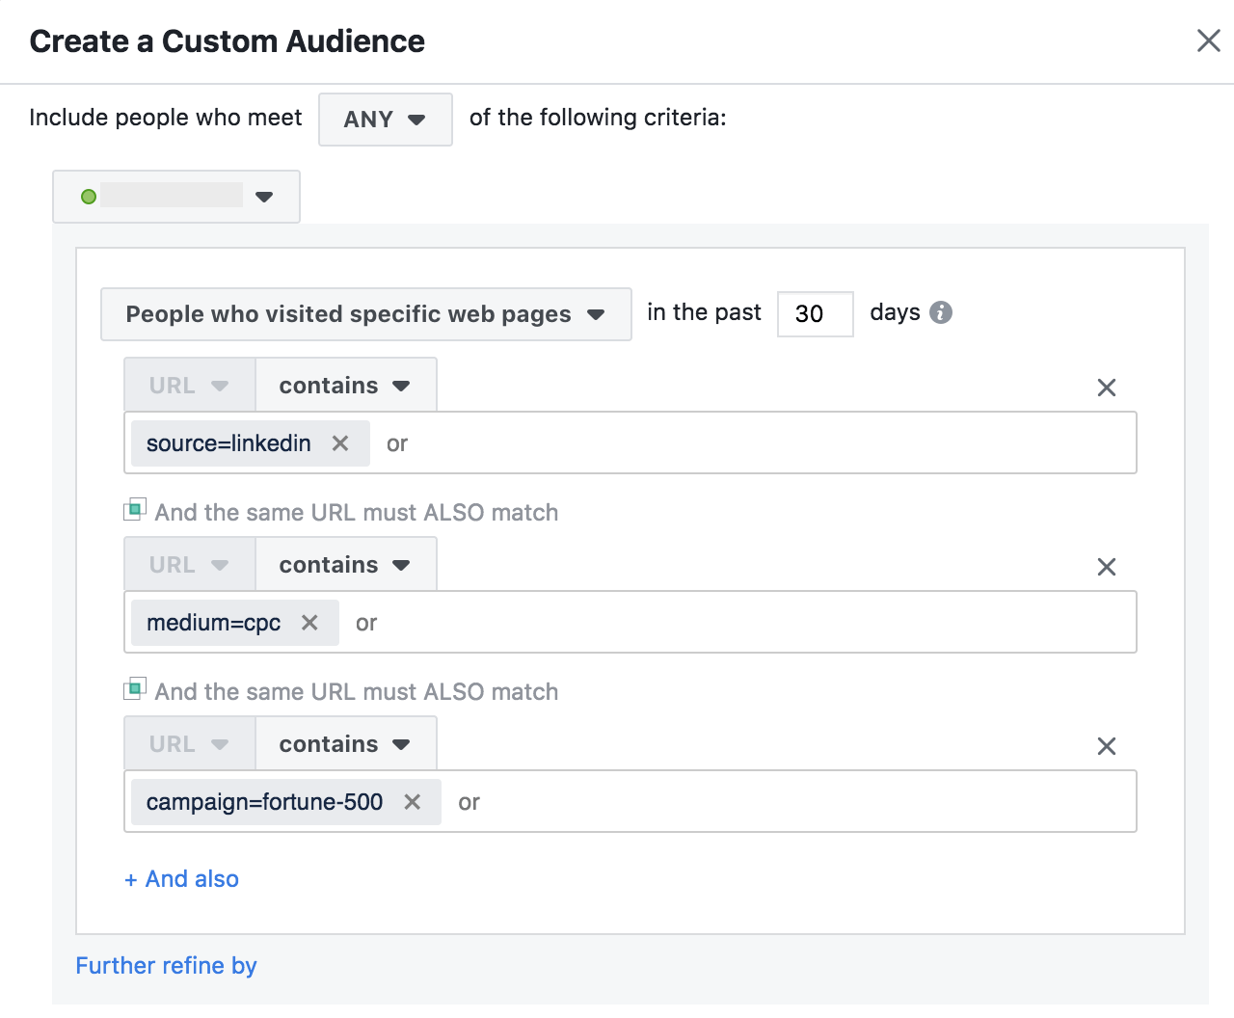Remove the campaign=fortune-500 URL tag

coord(412,802)
